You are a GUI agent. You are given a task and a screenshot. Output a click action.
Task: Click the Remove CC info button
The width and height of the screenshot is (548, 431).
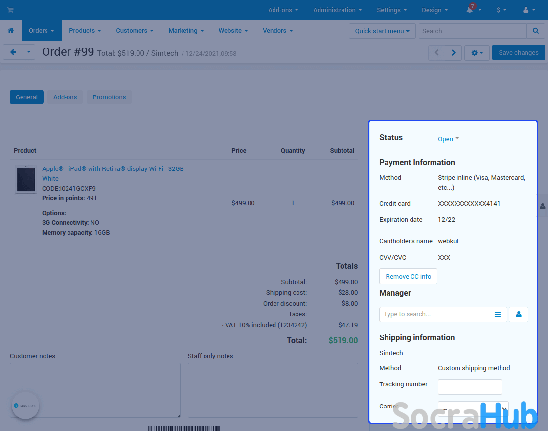(408, 276)
